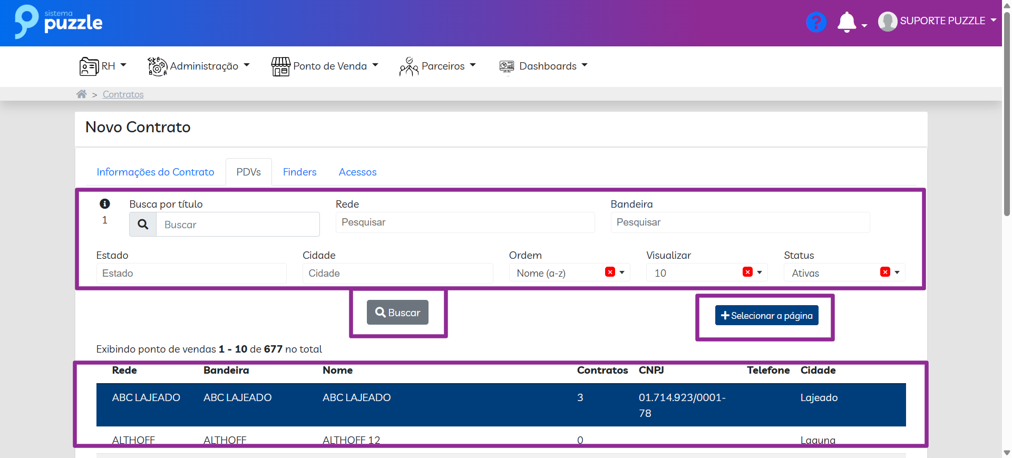The height and width of the screenshot is (458, 1012).
Task: Open the notifications bell
Action: tap(846, 22)
